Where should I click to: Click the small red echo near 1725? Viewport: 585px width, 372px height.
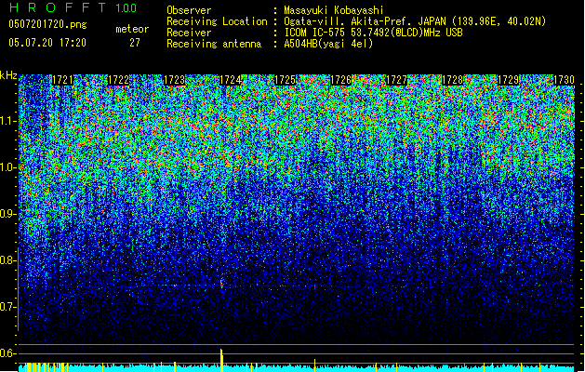coord(314,286)
